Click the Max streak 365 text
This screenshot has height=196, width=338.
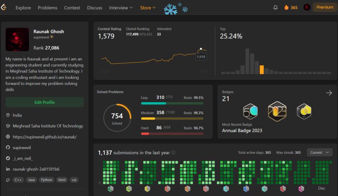pyautogui.click(x=289, y=152)
